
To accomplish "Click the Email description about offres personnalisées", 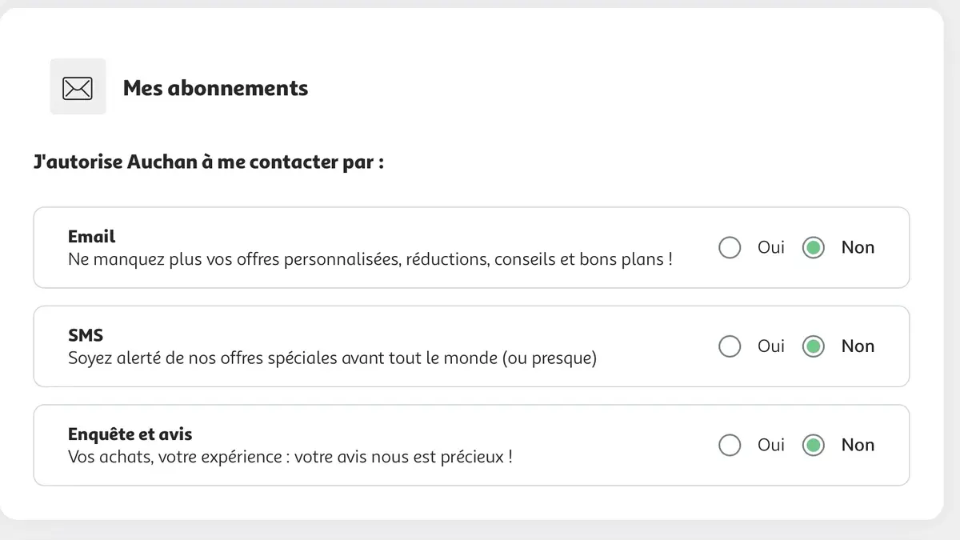I will tap(370, 258).
